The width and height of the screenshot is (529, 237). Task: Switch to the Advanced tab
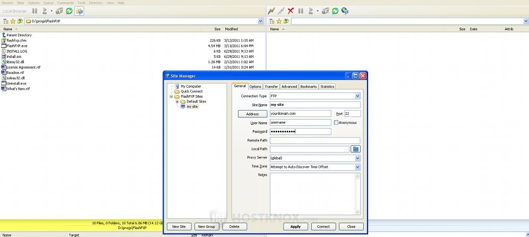[289, 87]
